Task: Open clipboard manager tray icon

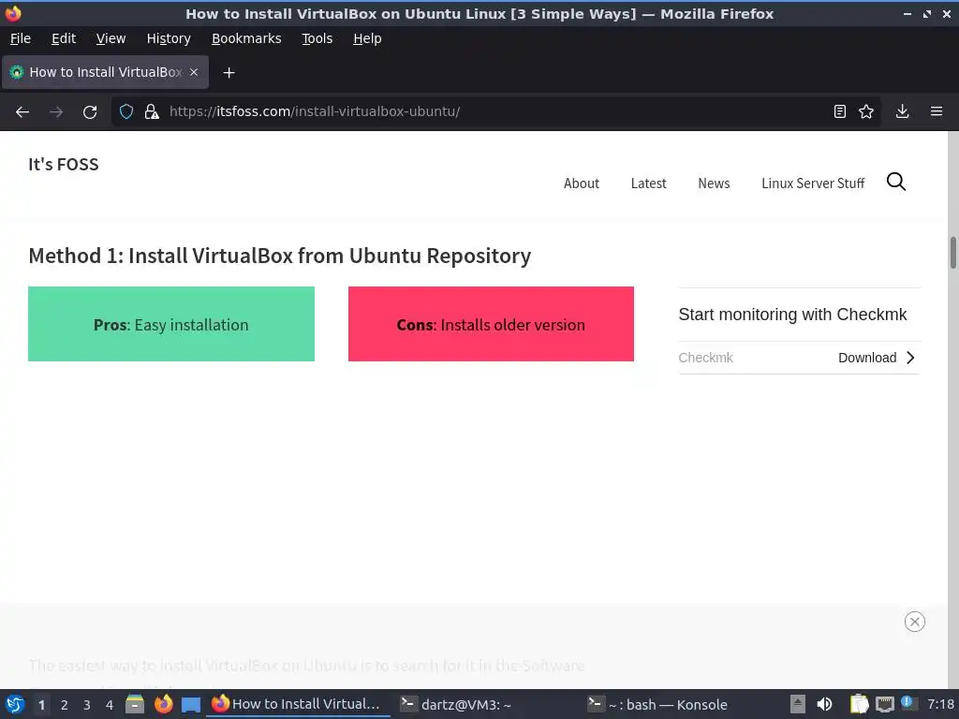Action: click(859, 704)
